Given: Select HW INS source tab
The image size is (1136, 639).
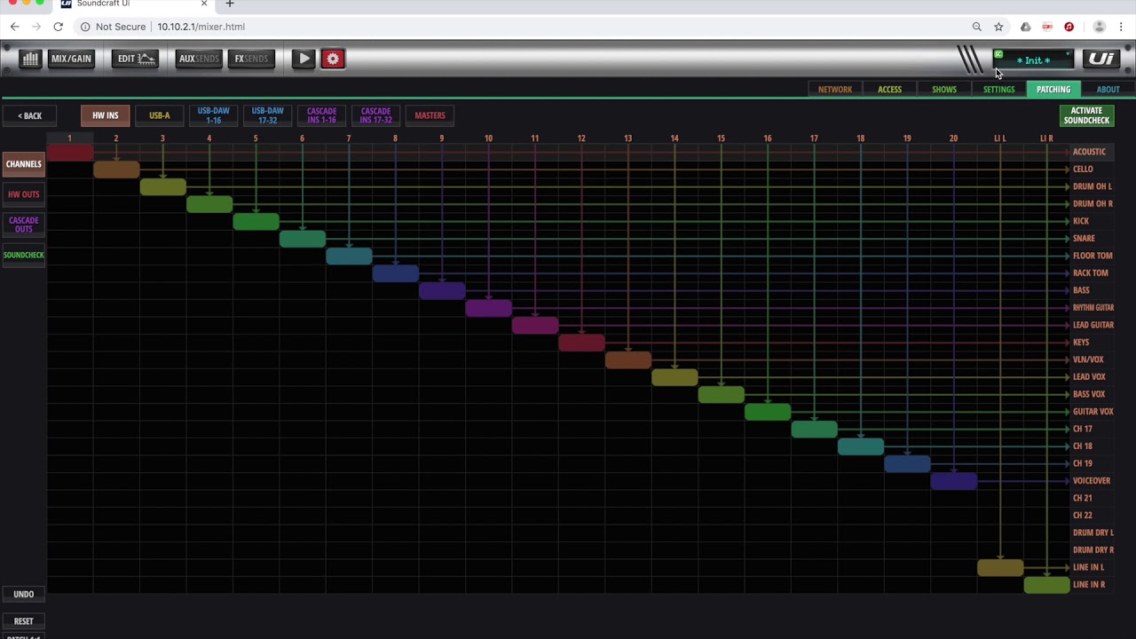Looking at the screenshot, I should click(105, 115).
